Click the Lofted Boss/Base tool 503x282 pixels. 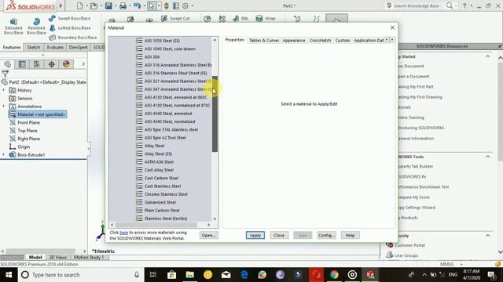click(x=70, y=28)
